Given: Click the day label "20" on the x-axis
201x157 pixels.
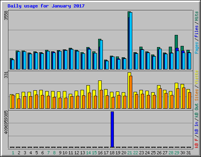Looking at the screenshot, I should tap(124, 153).
